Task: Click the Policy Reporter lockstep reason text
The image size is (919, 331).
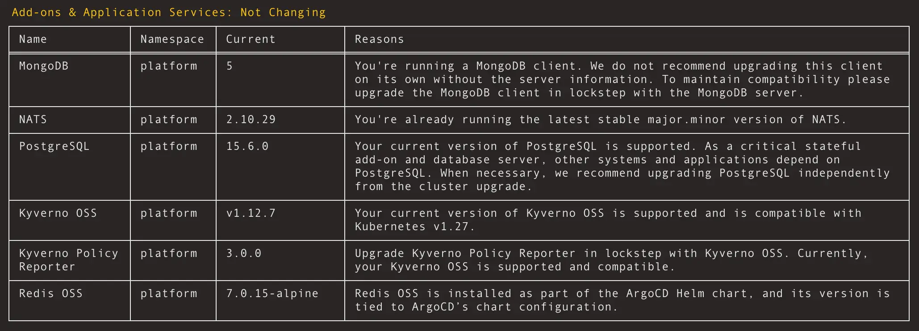Action: (612, 260)
